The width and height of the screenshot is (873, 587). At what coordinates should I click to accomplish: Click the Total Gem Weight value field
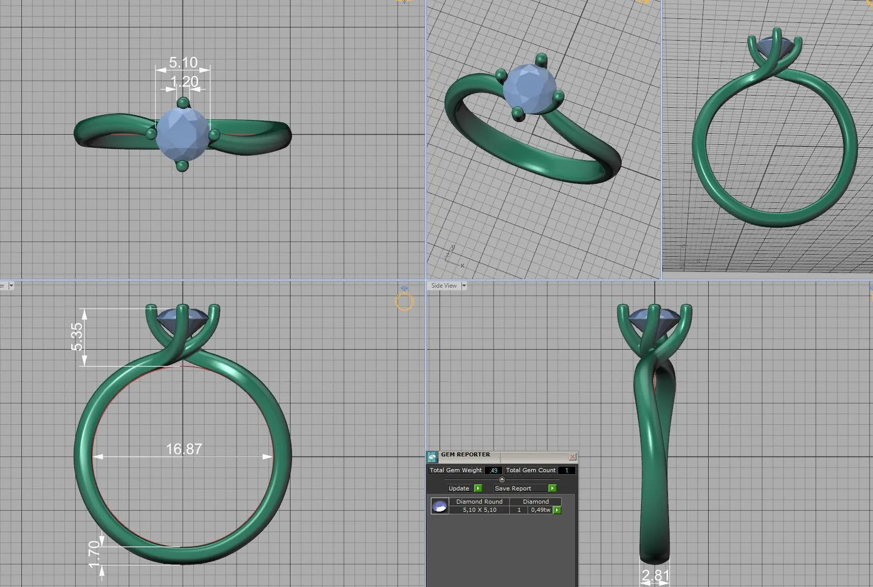493,470
